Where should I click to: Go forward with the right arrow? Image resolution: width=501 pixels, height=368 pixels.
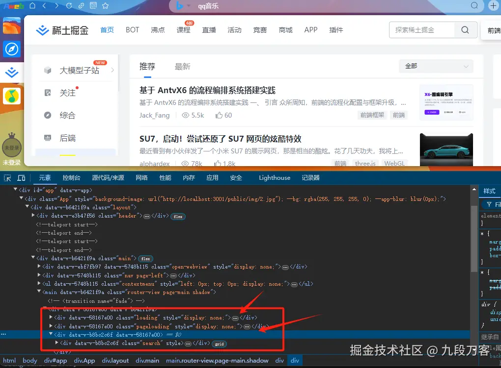click(x=56, y=5)
